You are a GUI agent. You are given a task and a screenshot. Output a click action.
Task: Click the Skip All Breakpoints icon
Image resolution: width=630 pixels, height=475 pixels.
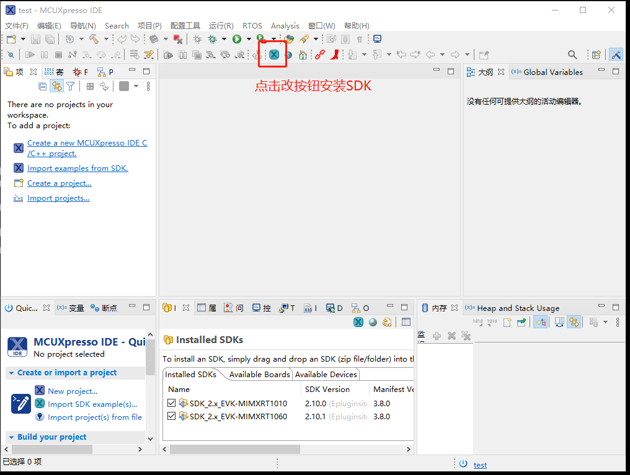point(11,54)
